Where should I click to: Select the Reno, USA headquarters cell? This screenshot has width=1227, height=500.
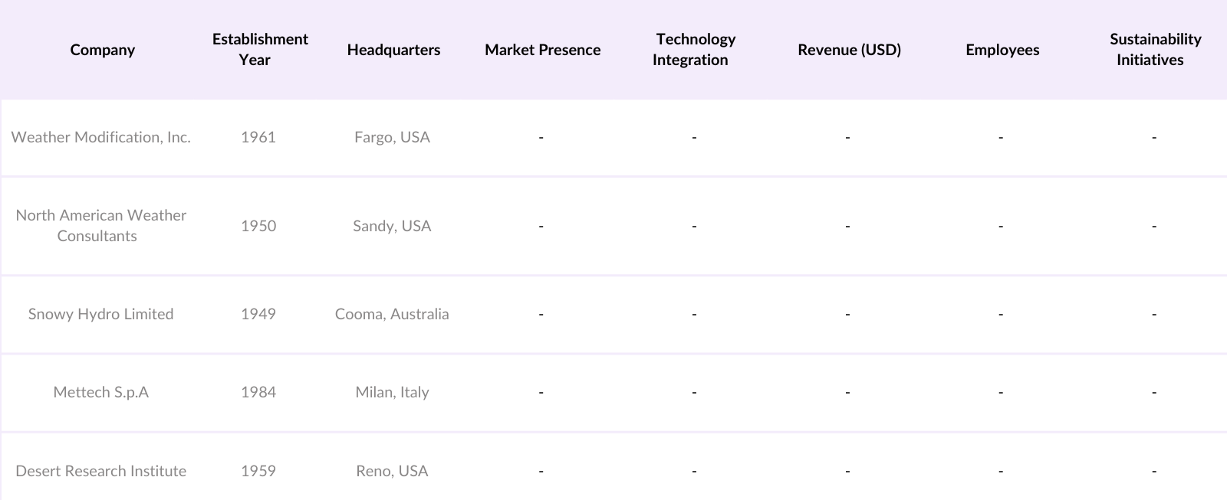tap(392, 471)
